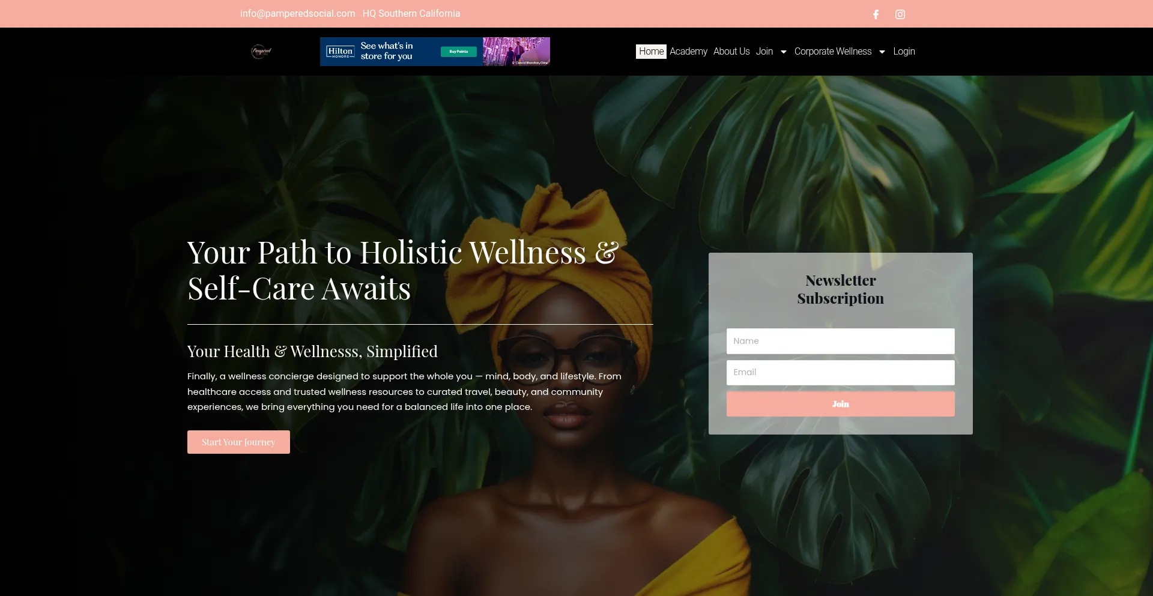
Task: Click the Start Your Journey button
Action: (238, 442)
